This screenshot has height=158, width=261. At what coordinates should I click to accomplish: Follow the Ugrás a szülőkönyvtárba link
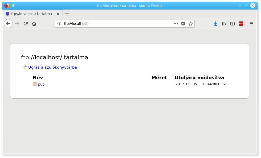[52, 67]
